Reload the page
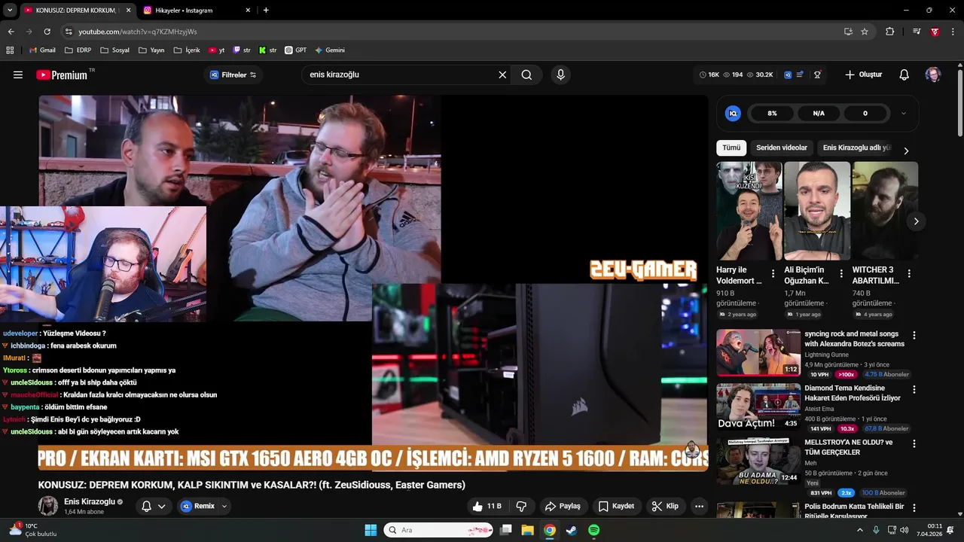 tap(47, 32)
